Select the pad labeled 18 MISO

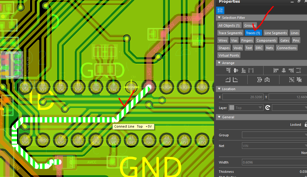click(x=78, y=140)
